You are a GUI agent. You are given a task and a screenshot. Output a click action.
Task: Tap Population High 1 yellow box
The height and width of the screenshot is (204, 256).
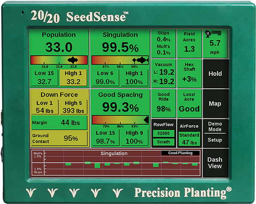[x=73, y=78]
